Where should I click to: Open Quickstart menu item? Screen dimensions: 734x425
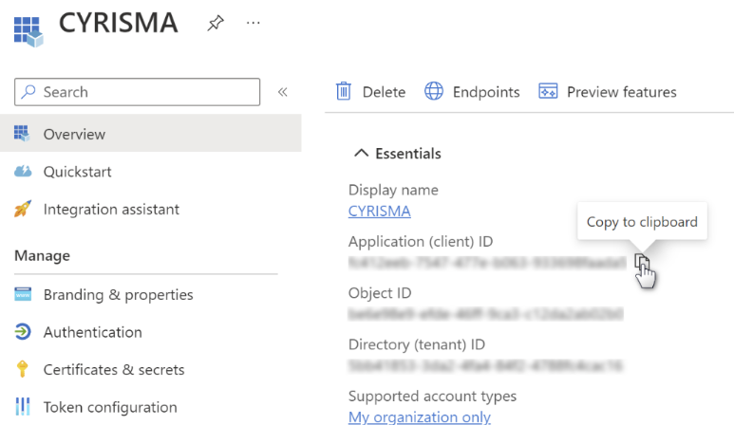(77, 172)
